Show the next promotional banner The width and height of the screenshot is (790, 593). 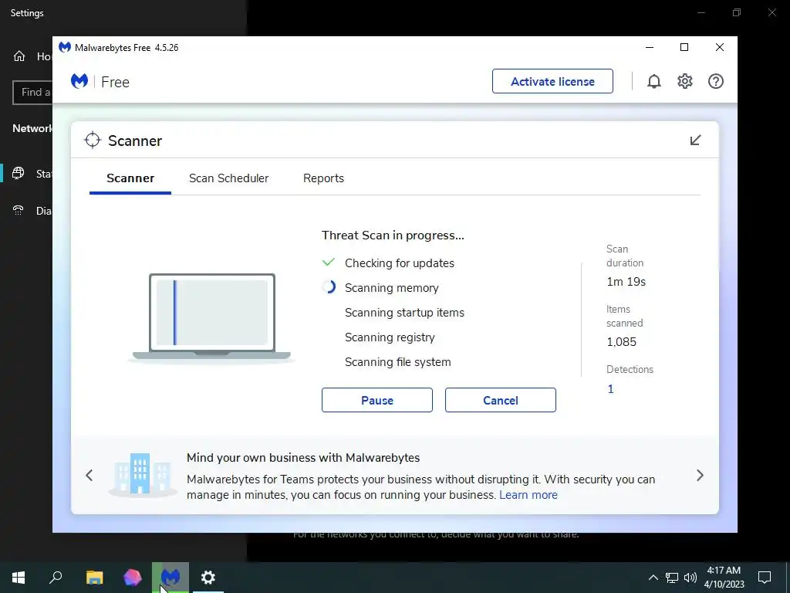point(700,475)
